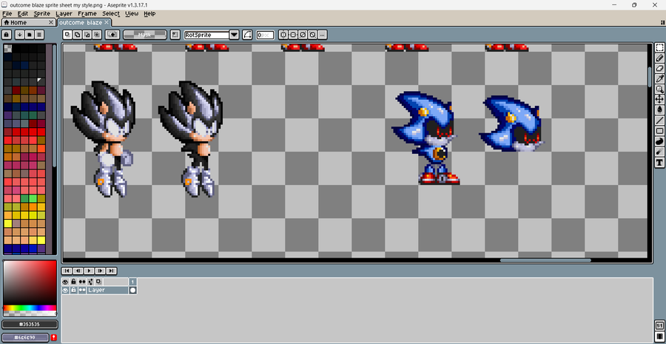Click the sort palette down-arrow button
666x344 pixels.
tap(19, 34)
